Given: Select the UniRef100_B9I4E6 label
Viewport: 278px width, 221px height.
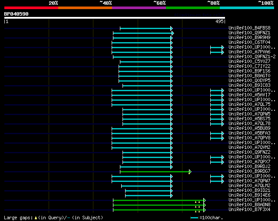Looking at the screenshot, I should [249, 195].
